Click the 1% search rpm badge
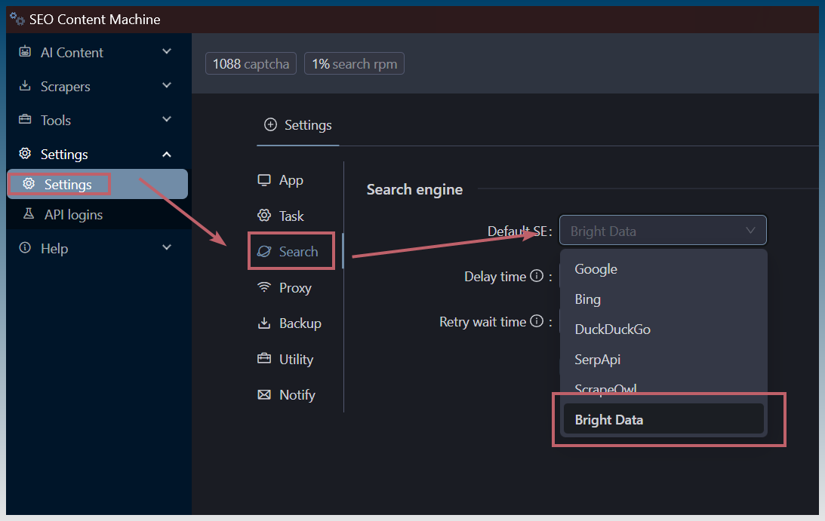The image size is (825, 521). [354, 63]
